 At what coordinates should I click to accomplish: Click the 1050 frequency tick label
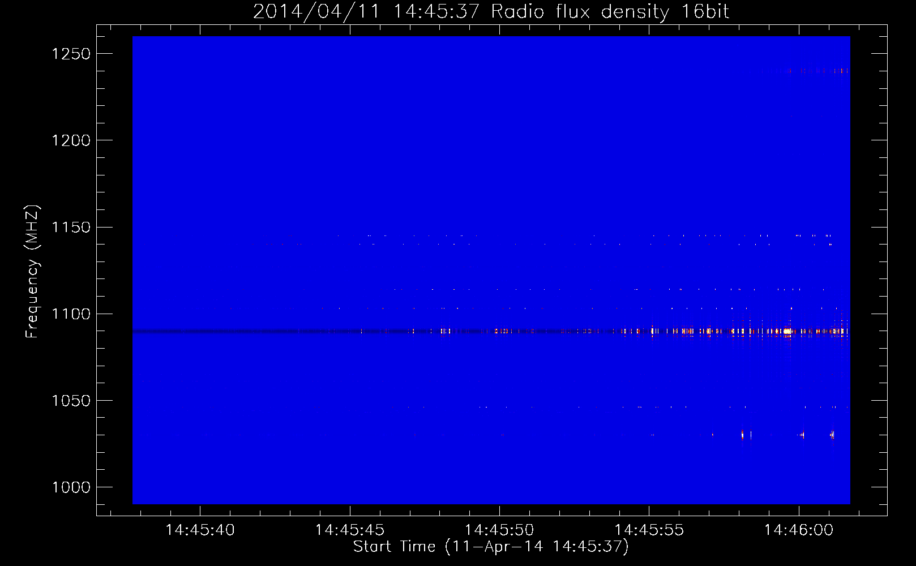71,401
